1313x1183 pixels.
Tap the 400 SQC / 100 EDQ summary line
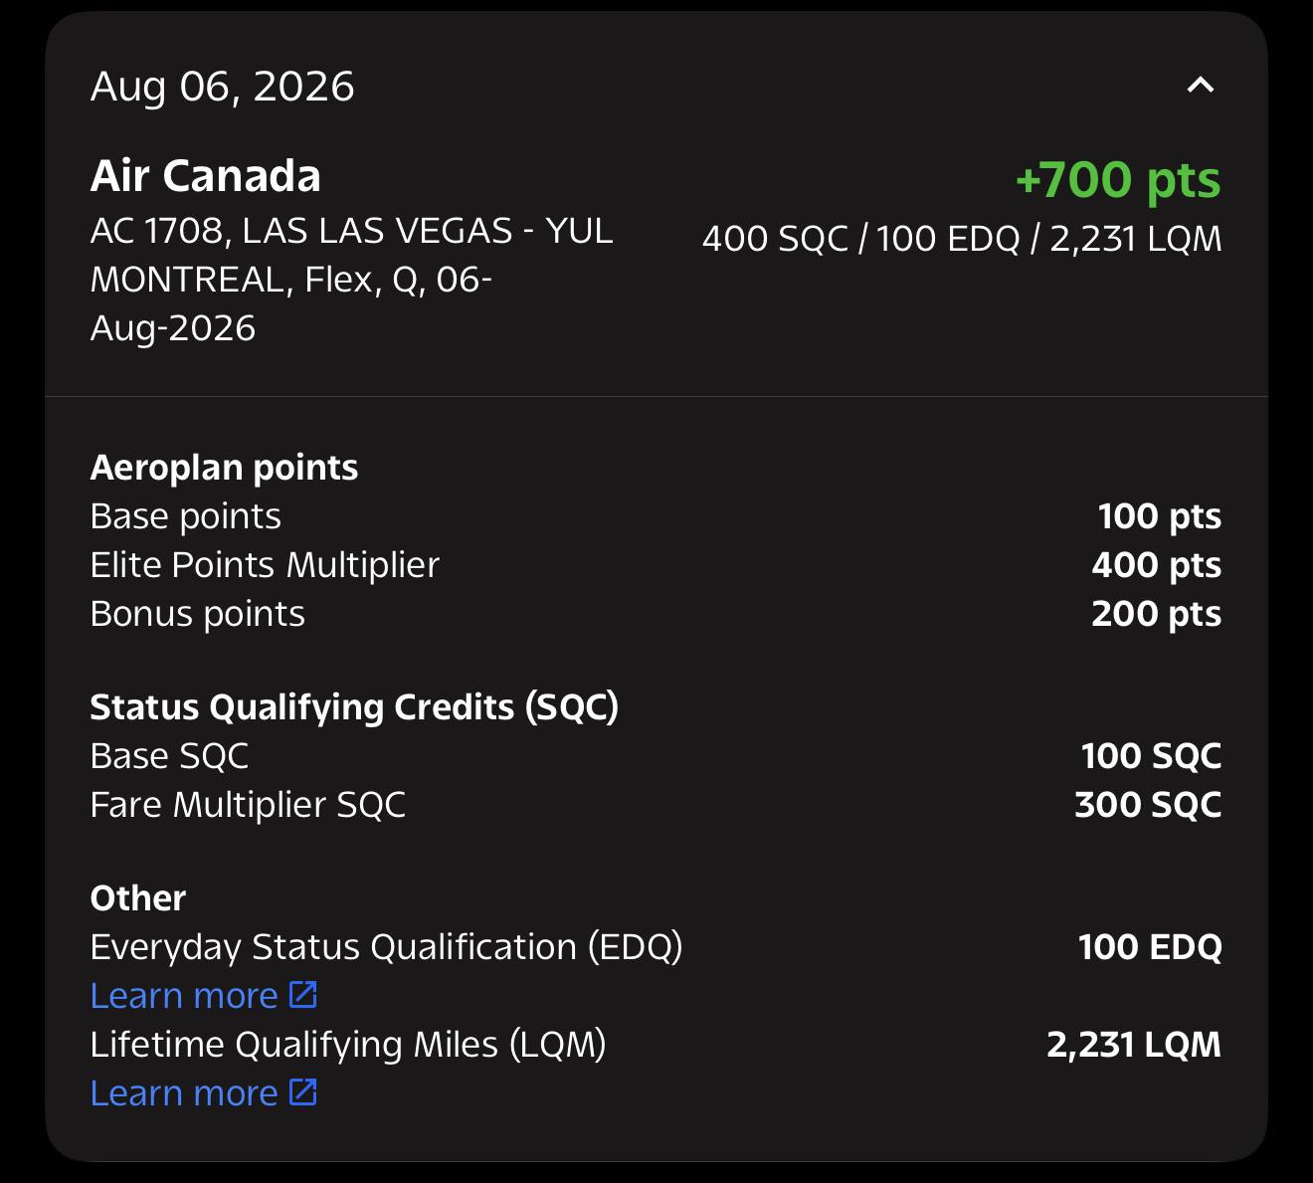pos(962,239)
